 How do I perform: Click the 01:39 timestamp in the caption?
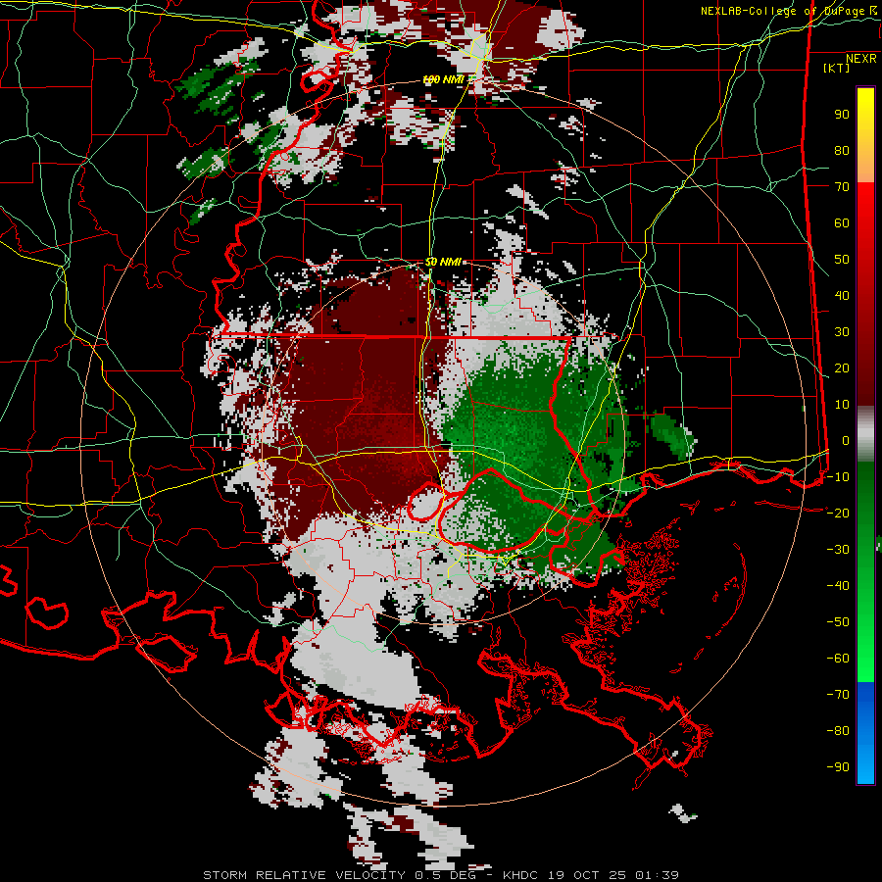pos(657,875)
